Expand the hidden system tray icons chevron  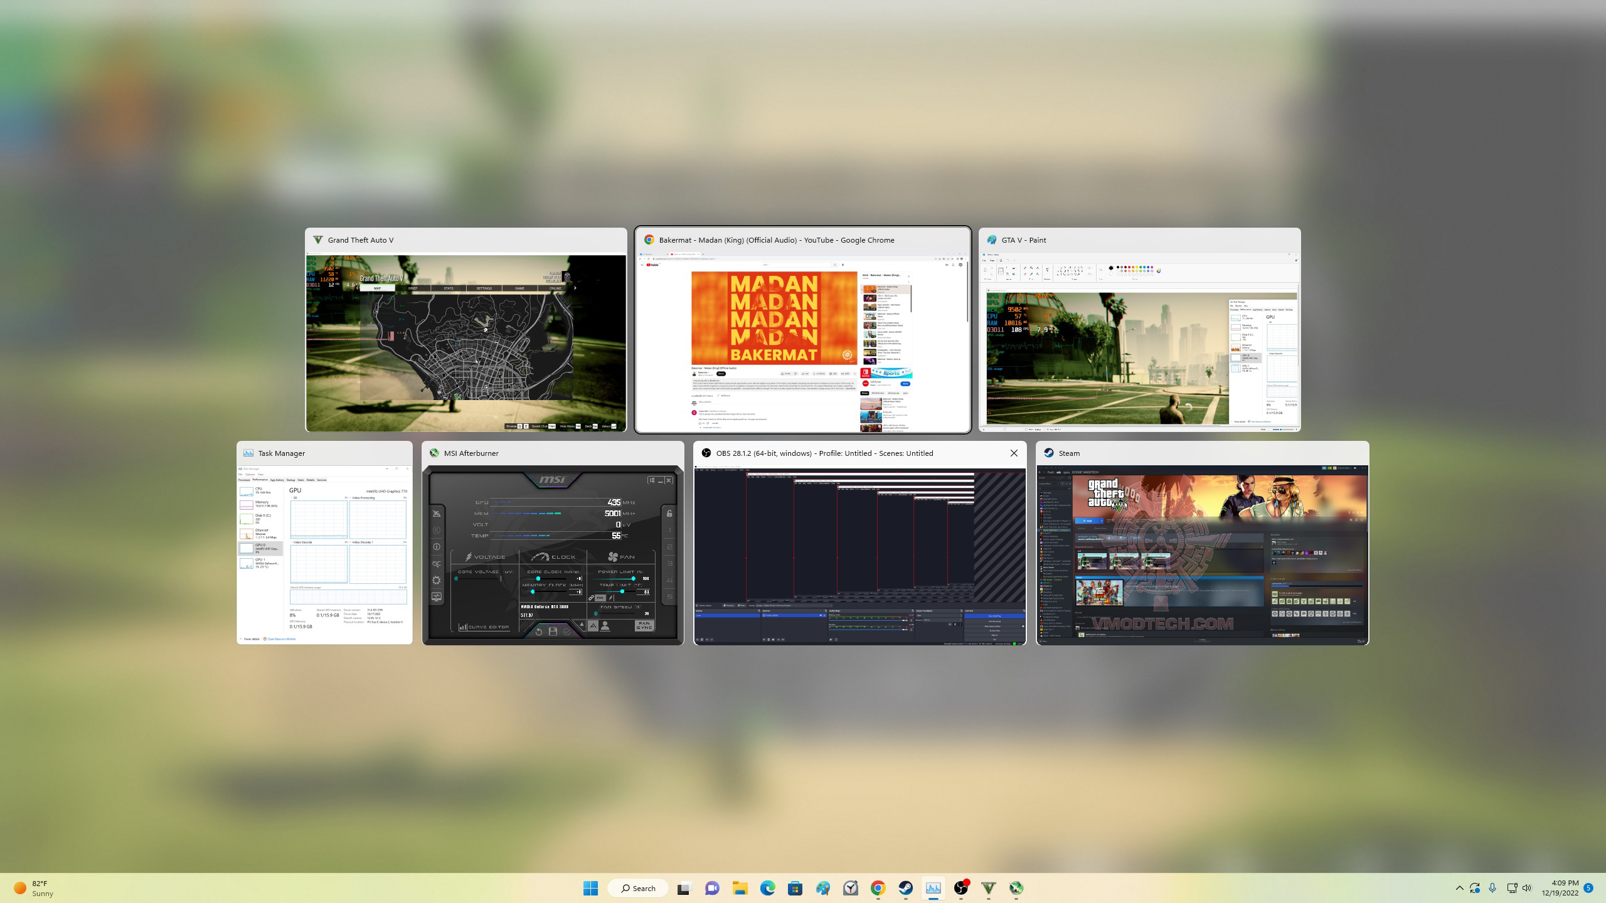click(1459, 888)
